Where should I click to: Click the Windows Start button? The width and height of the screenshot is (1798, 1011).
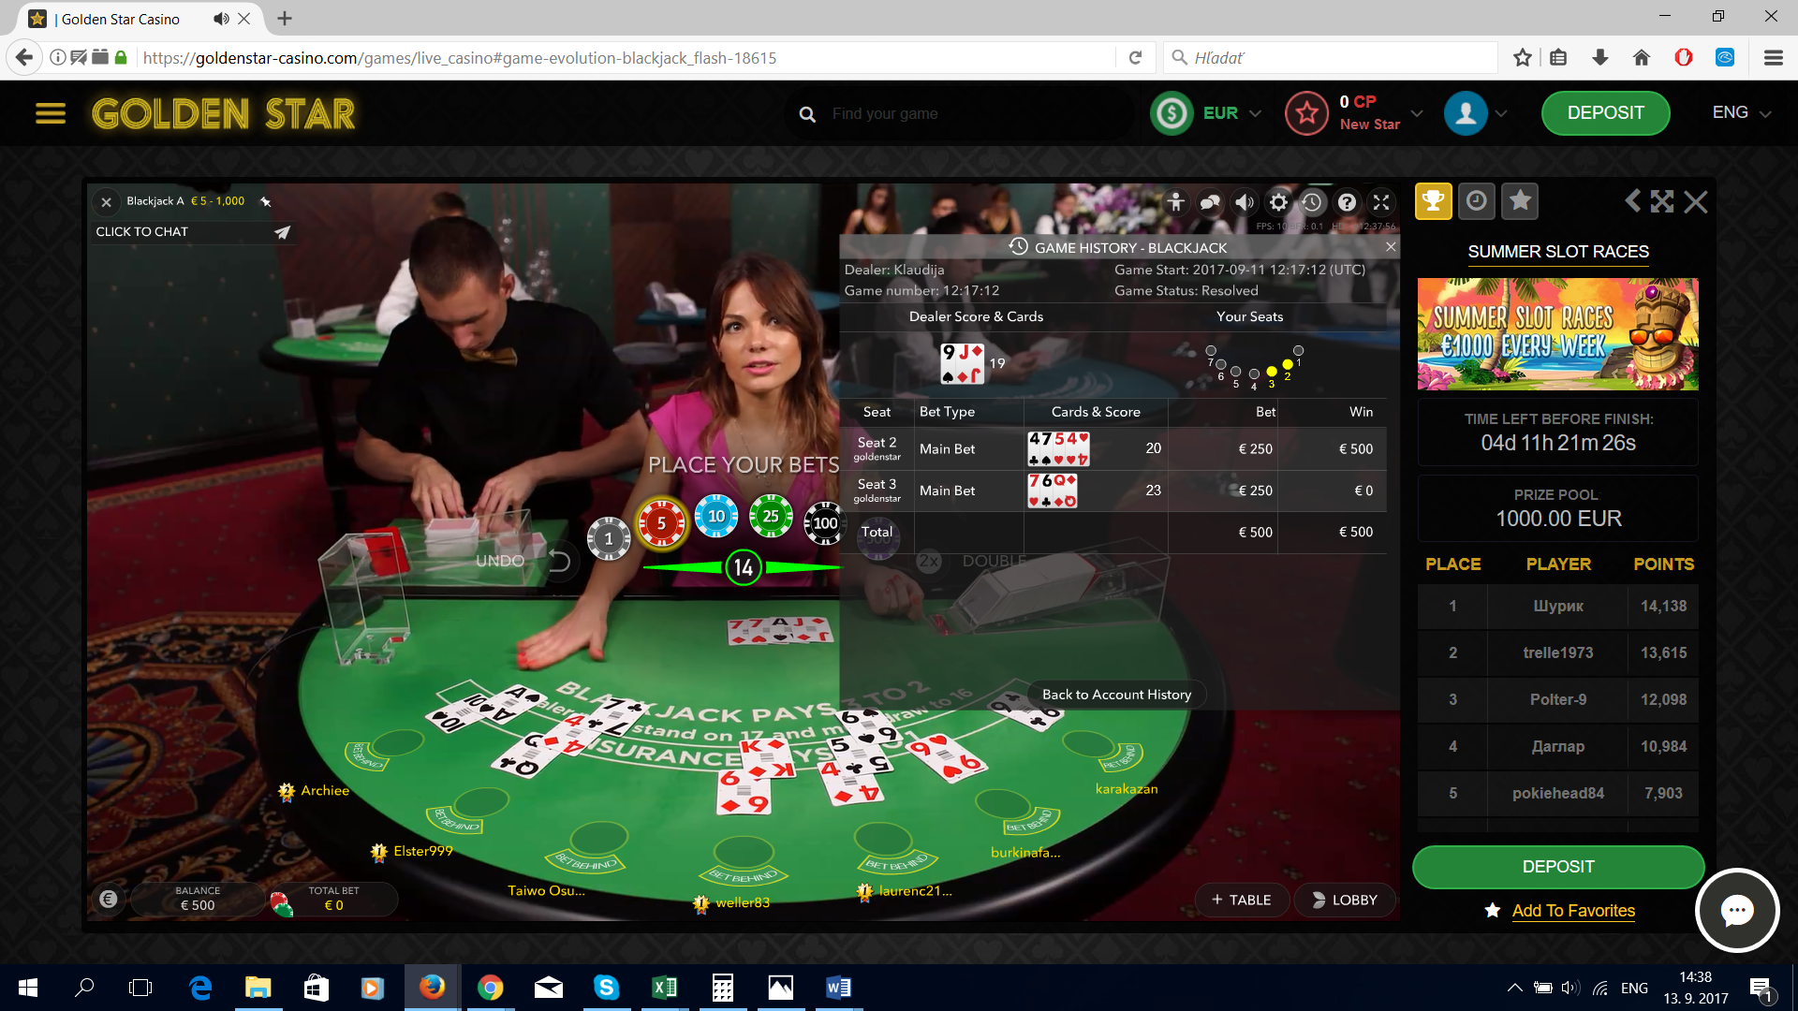28,988
